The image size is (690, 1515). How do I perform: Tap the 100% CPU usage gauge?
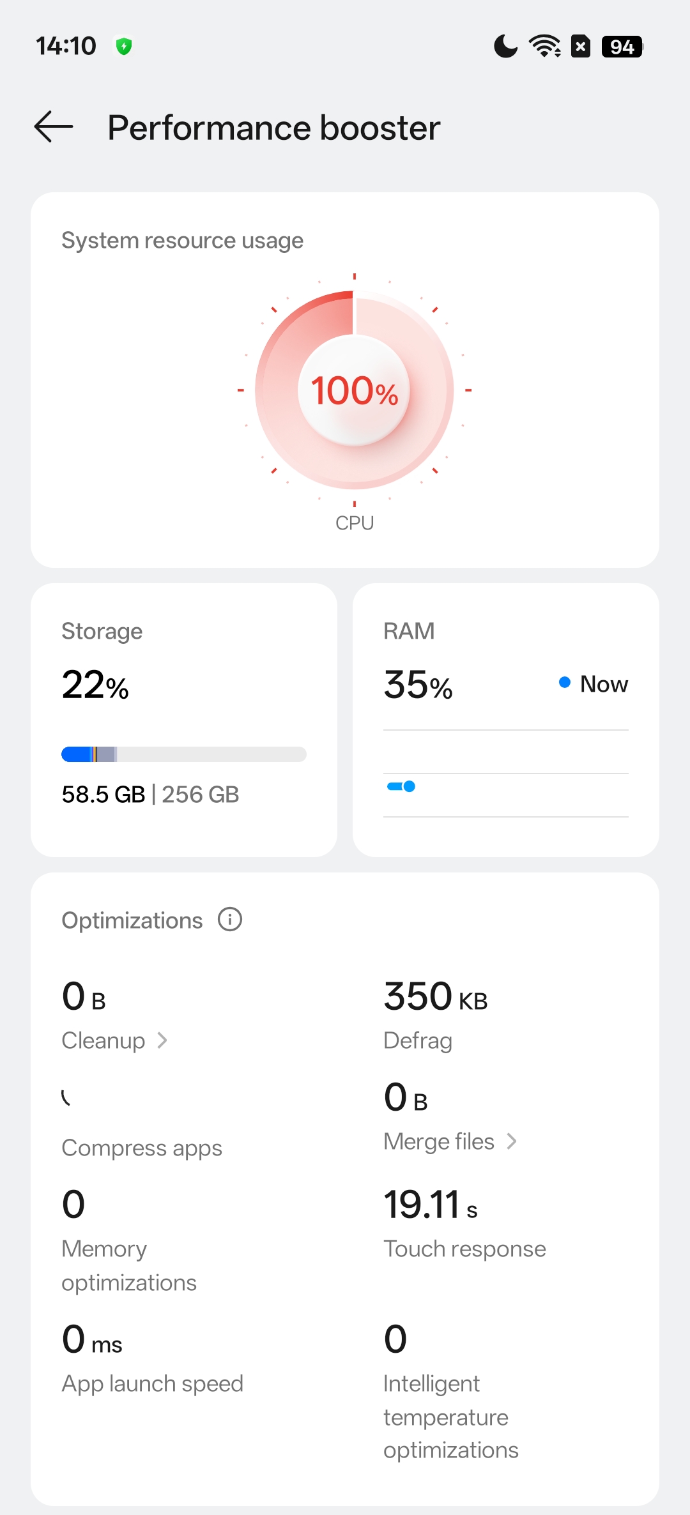pyautogui.click(x=355, y=390)
